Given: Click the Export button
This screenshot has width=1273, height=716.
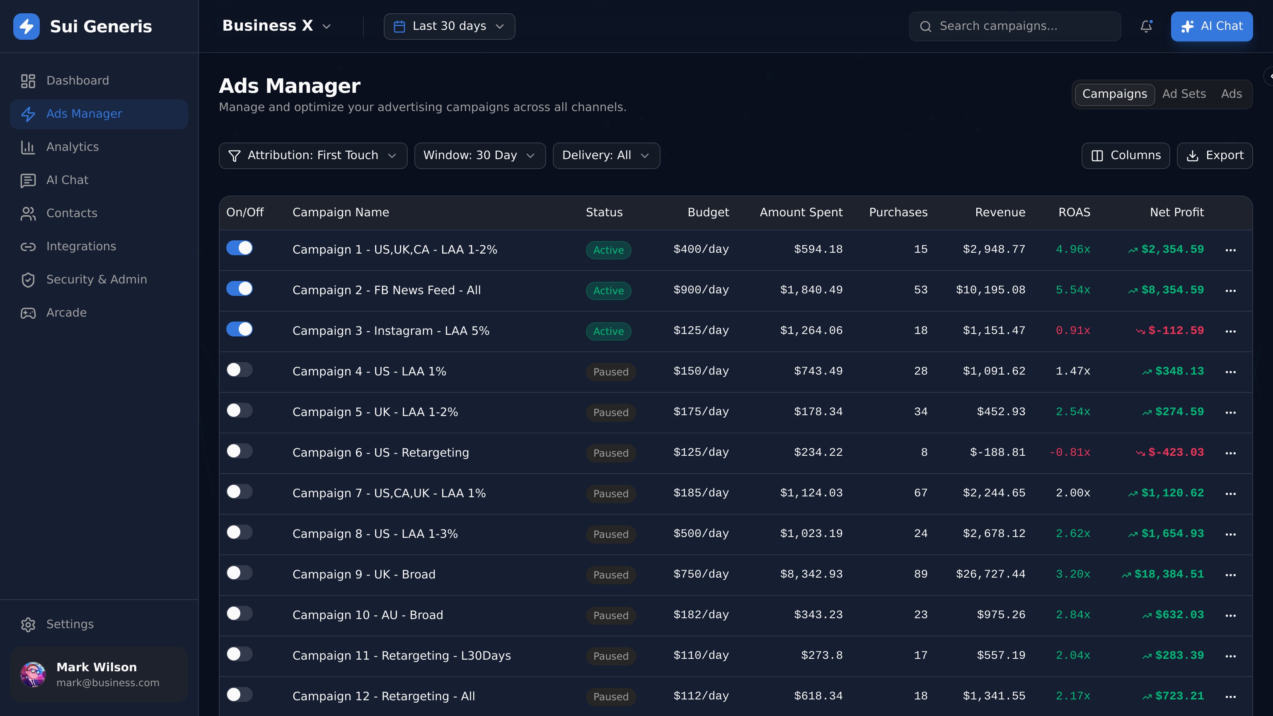Looking at the screenshot, I should click(x=1215, y=156).
